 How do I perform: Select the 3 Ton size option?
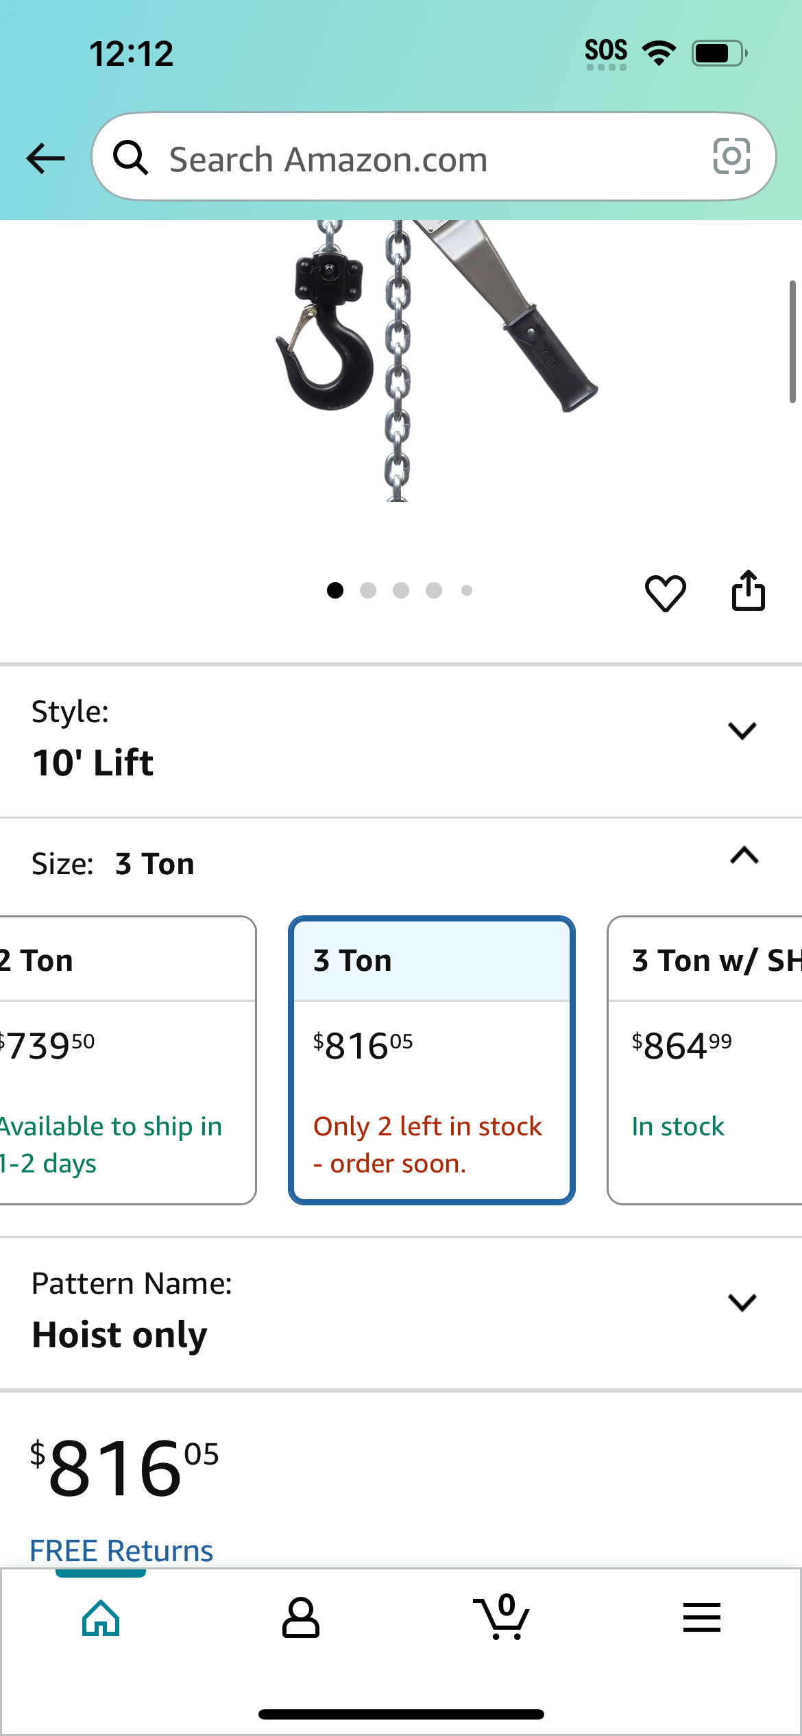(432, 1060)
